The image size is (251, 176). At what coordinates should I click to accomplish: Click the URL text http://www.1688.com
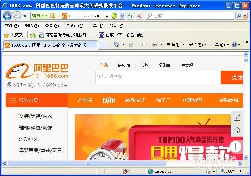pos(89,16)
